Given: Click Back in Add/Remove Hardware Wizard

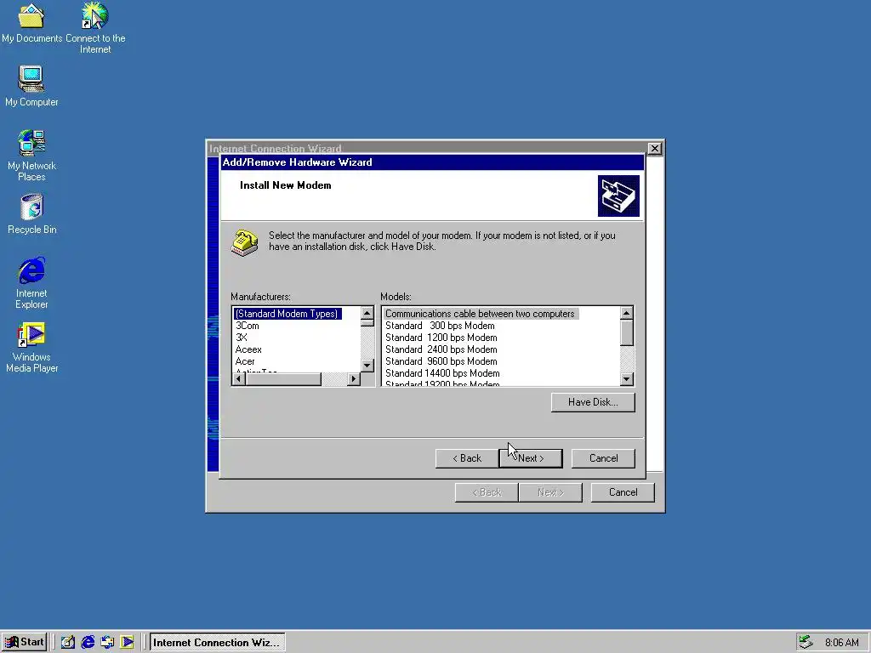Looking at the screenshot, I should tap(467, 458).
